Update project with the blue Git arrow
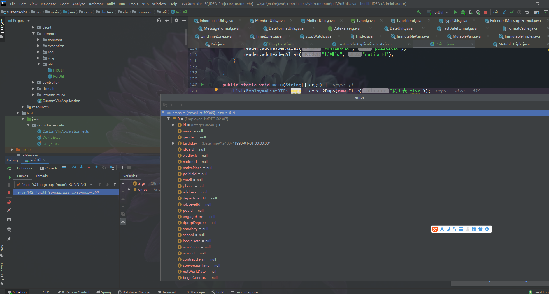This screenshot has width=549, height=294. [x=504, y=12]
